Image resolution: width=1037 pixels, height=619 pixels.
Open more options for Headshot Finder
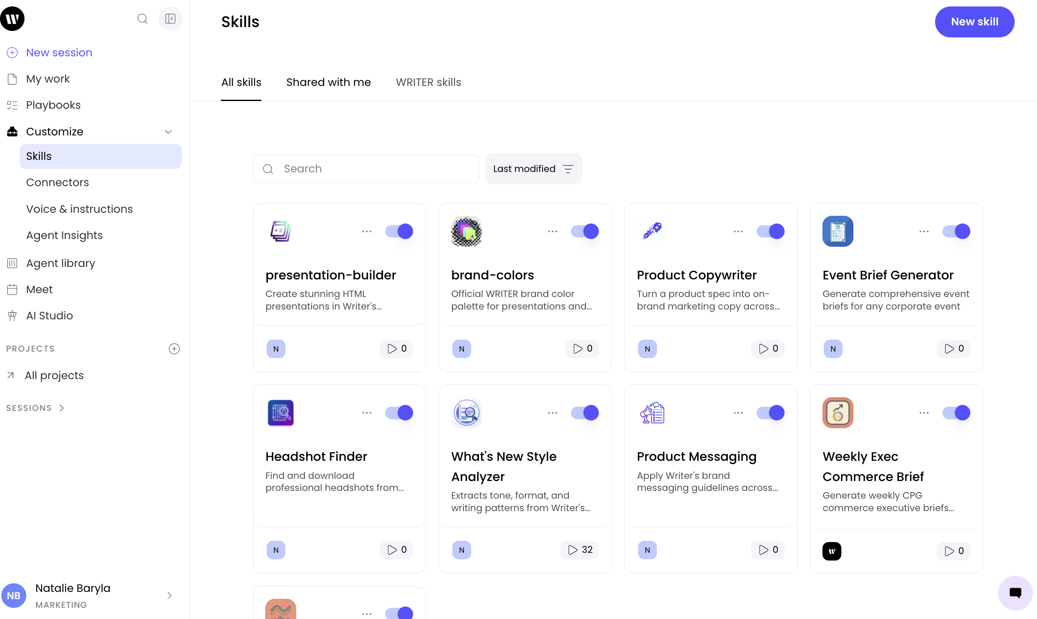pyautogui.click(x=367, y=413)
